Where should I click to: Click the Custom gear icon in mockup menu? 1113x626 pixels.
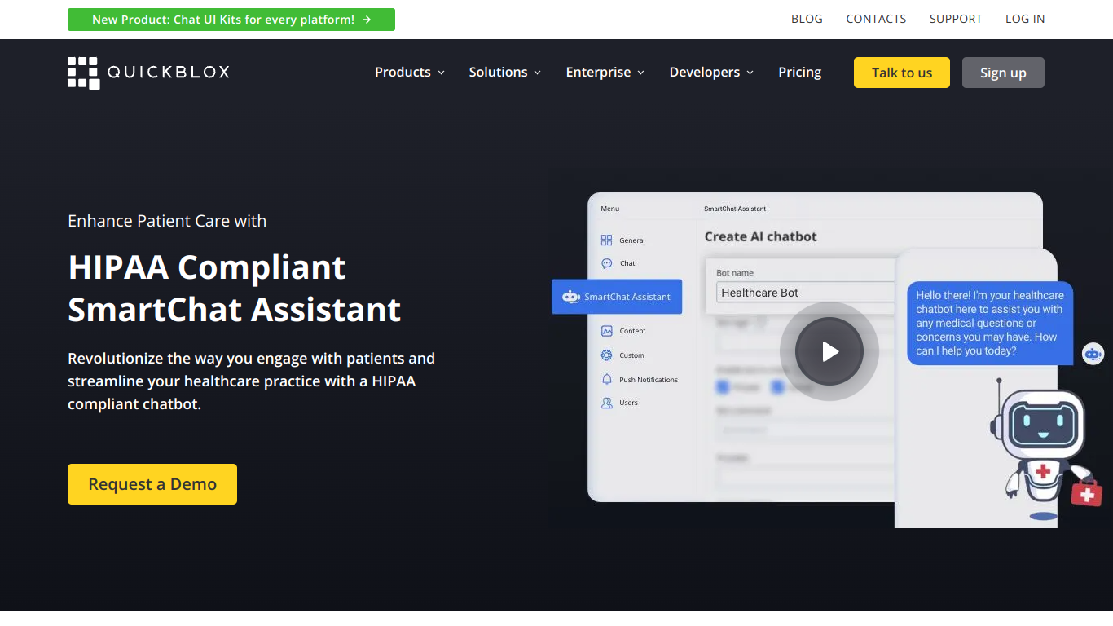click(x=606, y=355)
